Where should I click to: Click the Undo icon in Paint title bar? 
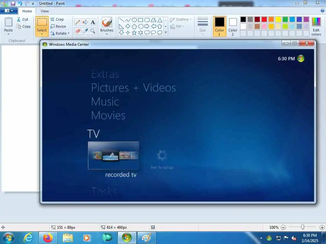point(20,3)
